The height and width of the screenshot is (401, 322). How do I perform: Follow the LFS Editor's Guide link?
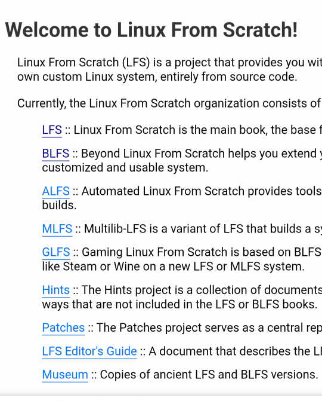pos(89,351)
